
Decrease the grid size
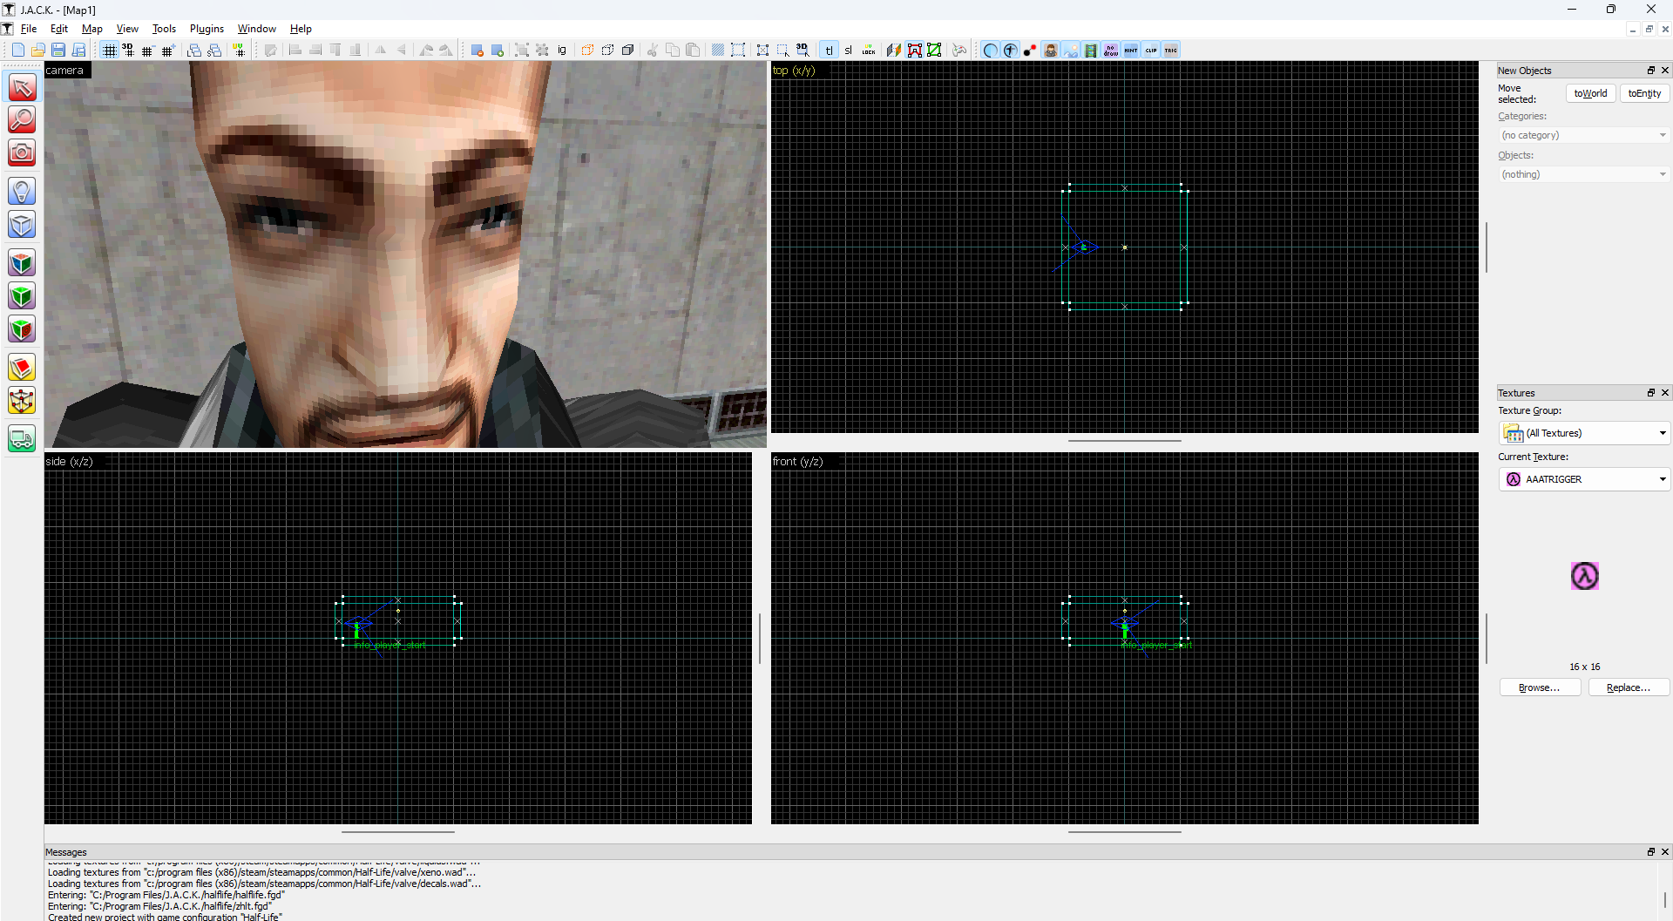click(148, 51)
